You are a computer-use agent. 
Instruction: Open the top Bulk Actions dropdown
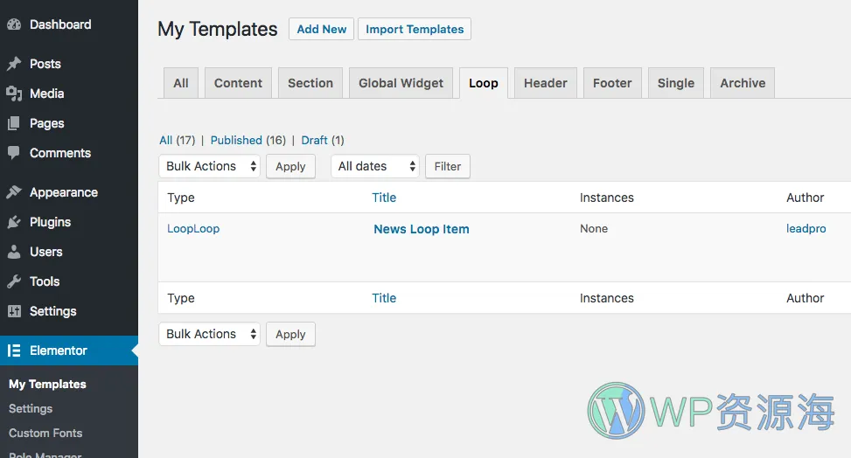[209, 166]
